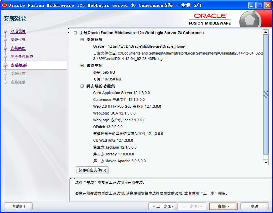Collapse the 要安装的功能集 section
Viewport: 273px width, 213px height.
82,86
